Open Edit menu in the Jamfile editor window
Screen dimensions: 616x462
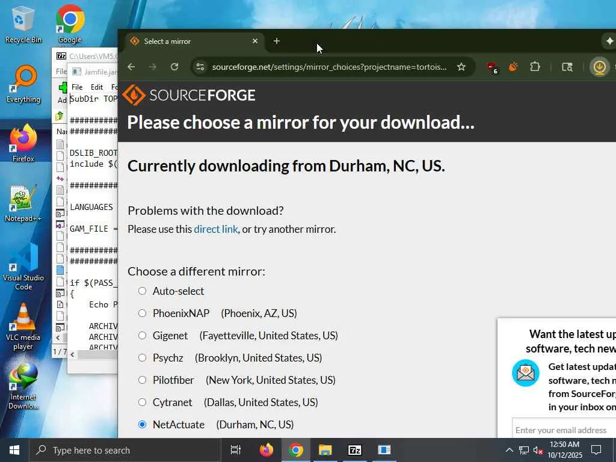click(x=97, y=87)
